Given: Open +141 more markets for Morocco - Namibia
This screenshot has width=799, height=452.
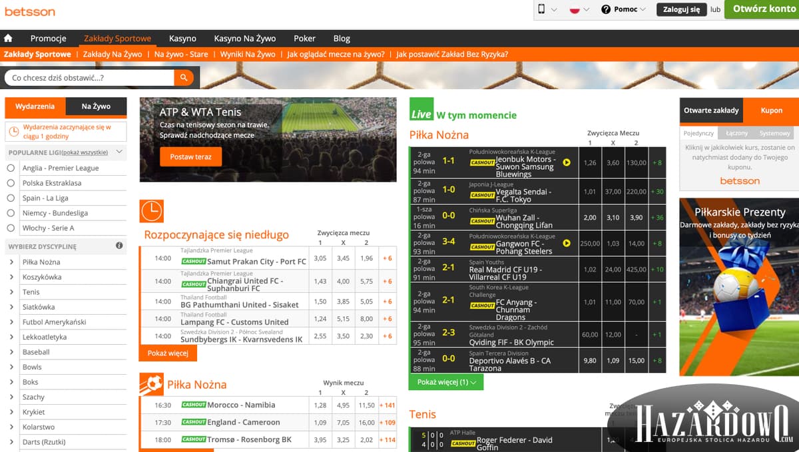Looking at the screenshot, I should [387, 405].
